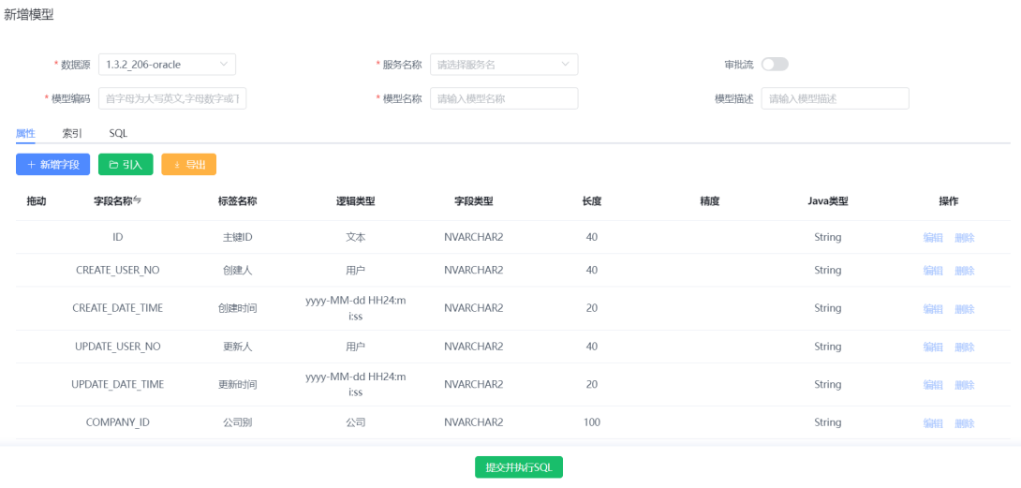Click the 更新时间 label cell
Screen dimensions: 1021x488
[x=238, y=384]
